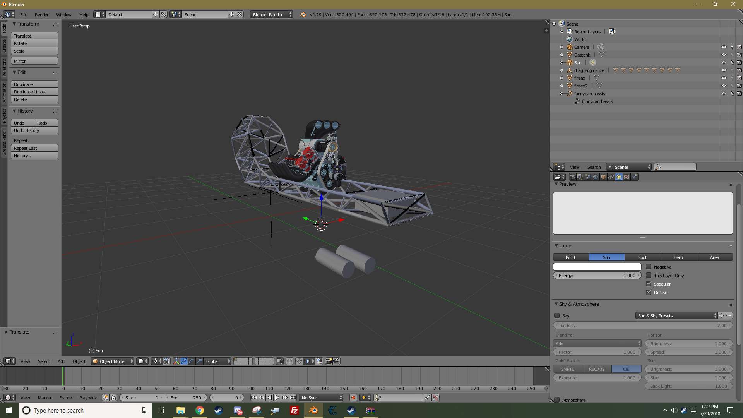Toggle visibility eye for Camera object
The image size is (743, 418).
(x=724, y=47)
